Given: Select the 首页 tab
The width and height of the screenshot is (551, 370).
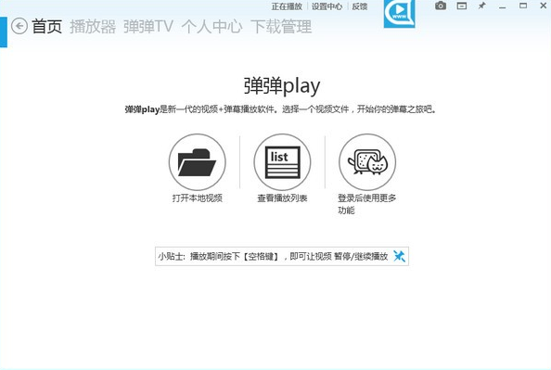Looking at the screenshot, I should point(46,27).
